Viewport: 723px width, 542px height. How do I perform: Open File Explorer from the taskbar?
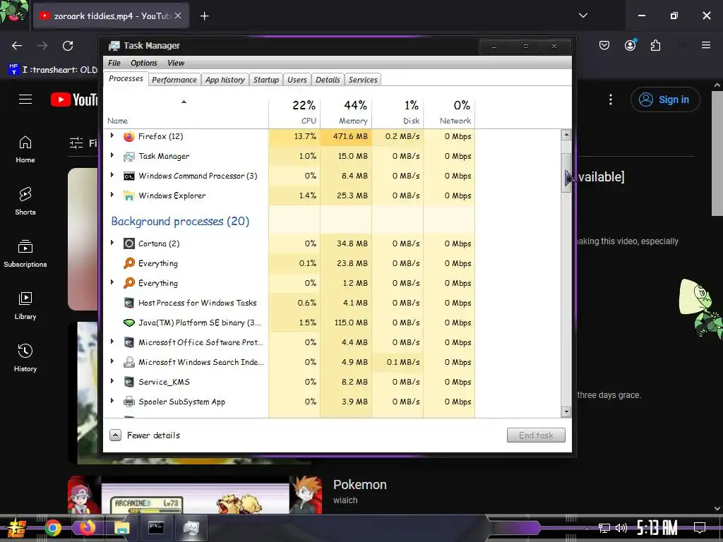point(121,528)
